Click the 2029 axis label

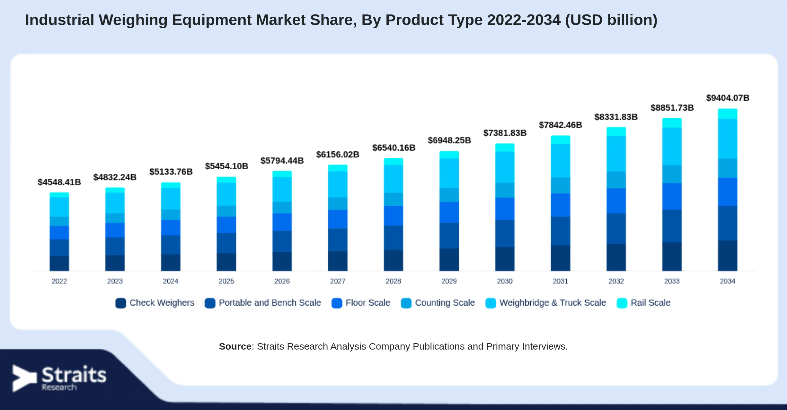(x=449, y=281)
